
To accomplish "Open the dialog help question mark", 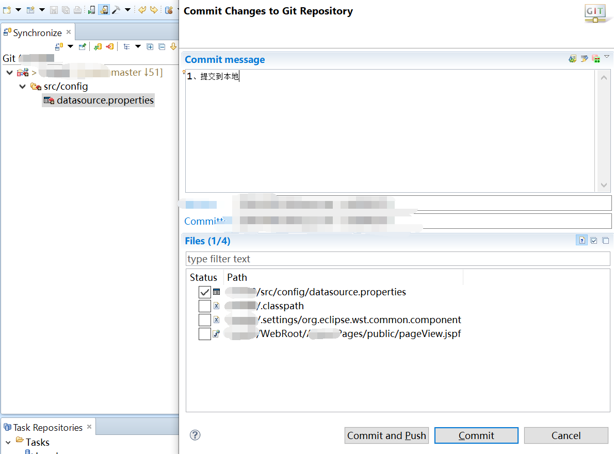I will click(195, 435).
